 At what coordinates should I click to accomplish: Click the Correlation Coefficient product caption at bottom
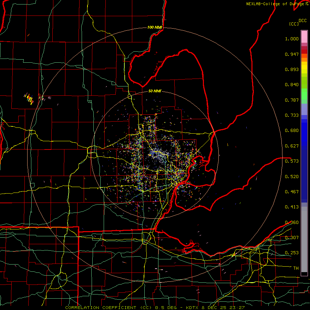point(155,308)
